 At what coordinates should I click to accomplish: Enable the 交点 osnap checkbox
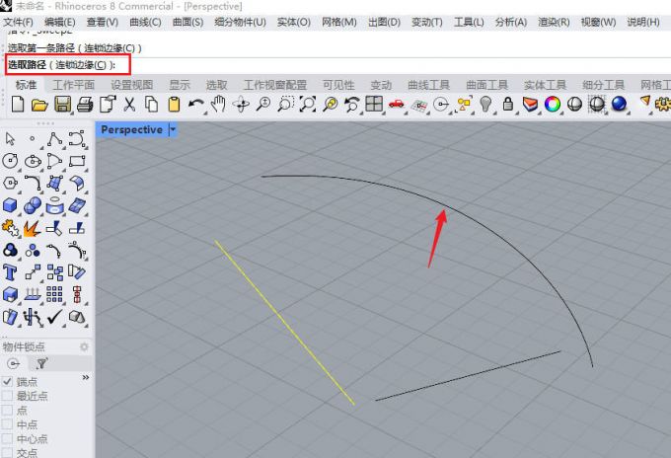(7, 452)
